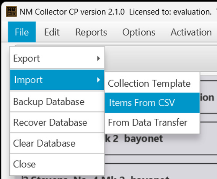Choose Backup Database
This screenshot has width=217, height=179.
click(57, 102)
